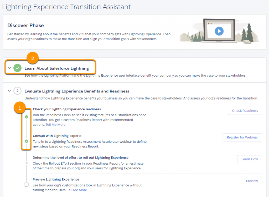269x197 pixels.
Task: Open the Learn How button
Action: click(x=250, y=159)
